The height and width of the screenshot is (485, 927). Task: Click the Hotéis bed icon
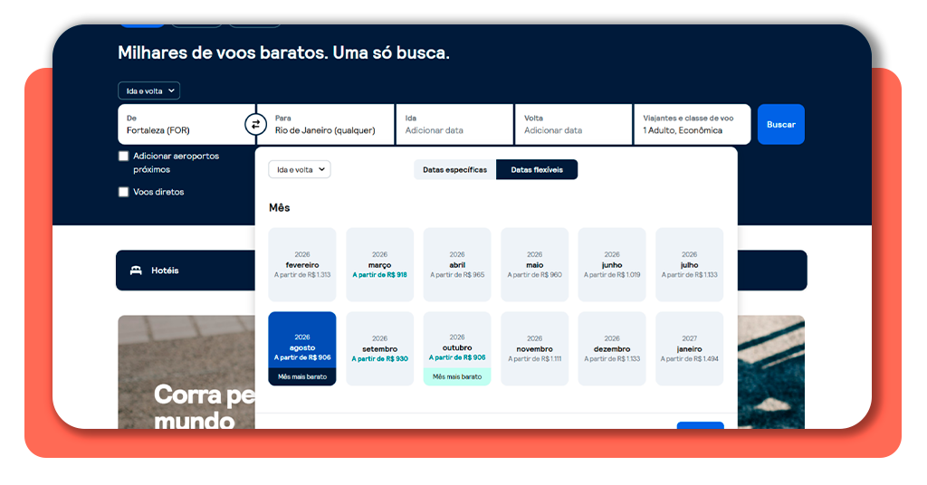tap(136, 271)
